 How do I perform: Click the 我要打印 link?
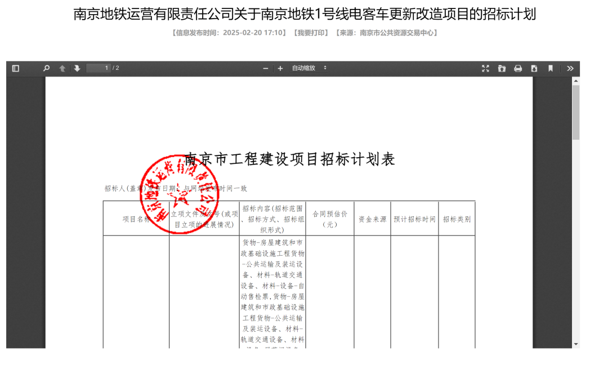point(311,33)
